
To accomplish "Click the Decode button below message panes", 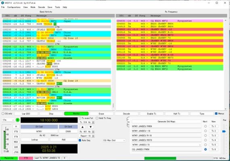I will point(126,114).
